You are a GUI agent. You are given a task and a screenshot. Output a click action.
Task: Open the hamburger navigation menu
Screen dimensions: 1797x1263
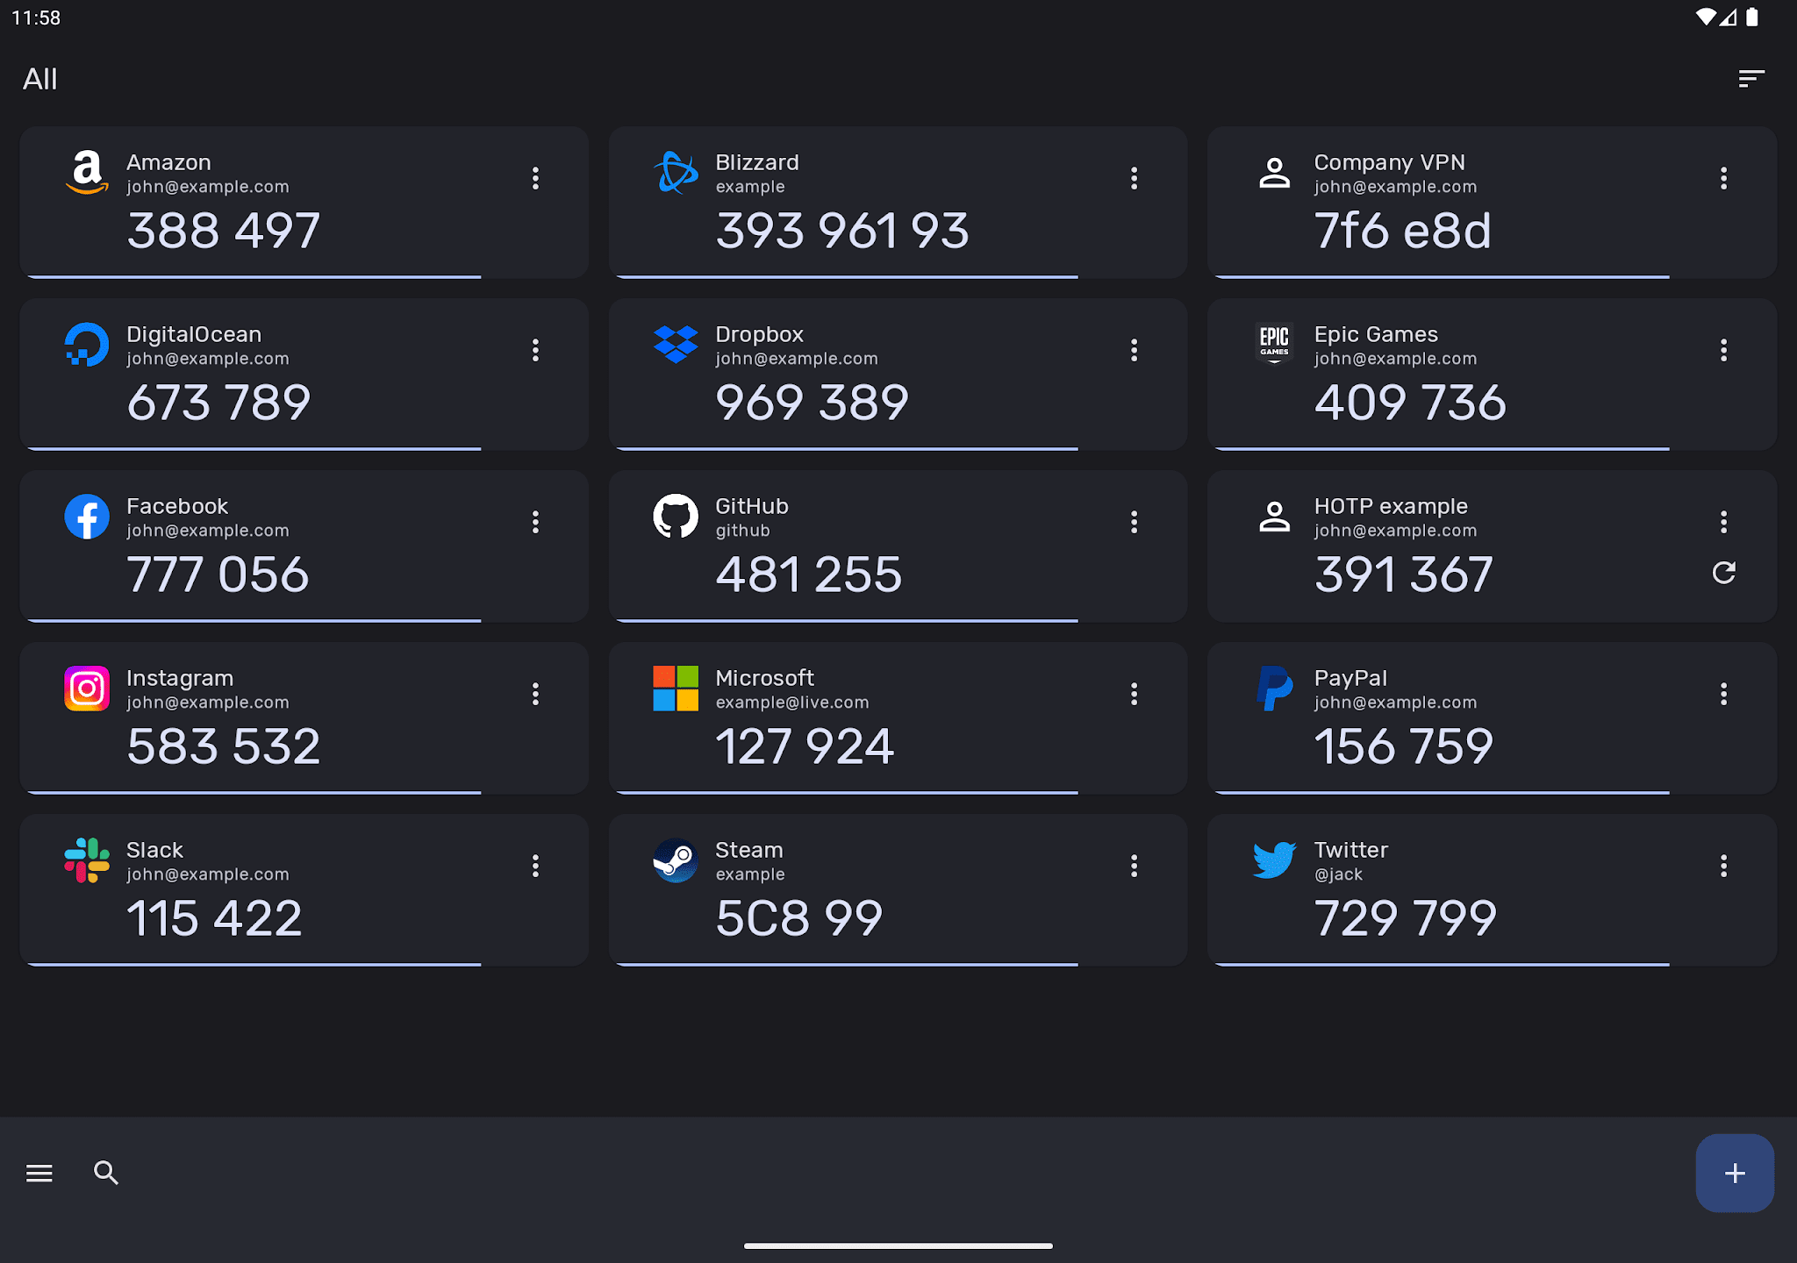39,1173
